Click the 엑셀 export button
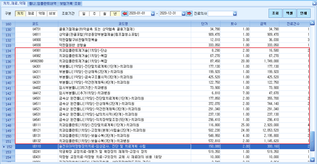Viewport: 317px width, 164px height. click(x=289, y=13)
